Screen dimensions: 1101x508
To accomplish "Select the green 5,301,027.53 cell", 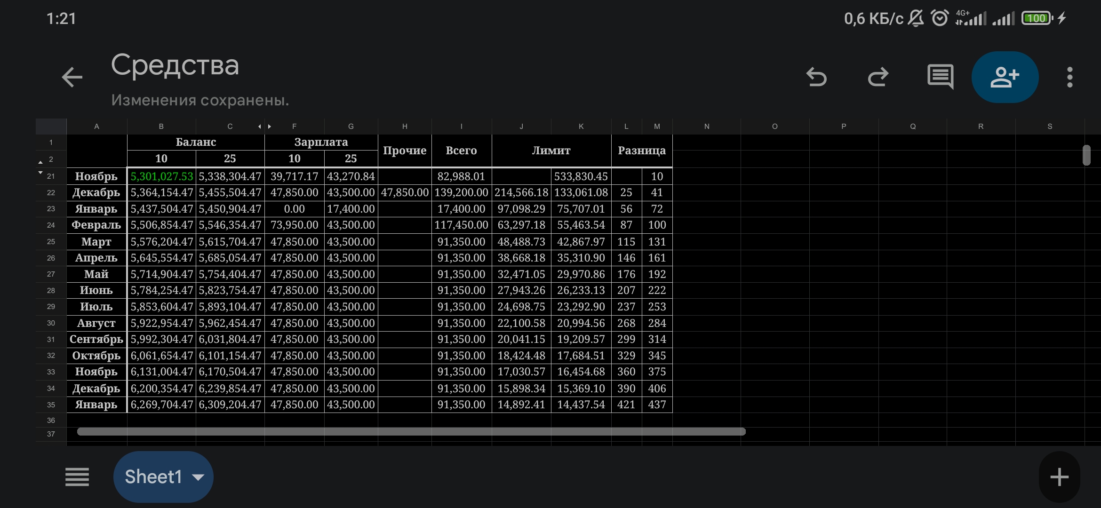I will pos(161,176).
